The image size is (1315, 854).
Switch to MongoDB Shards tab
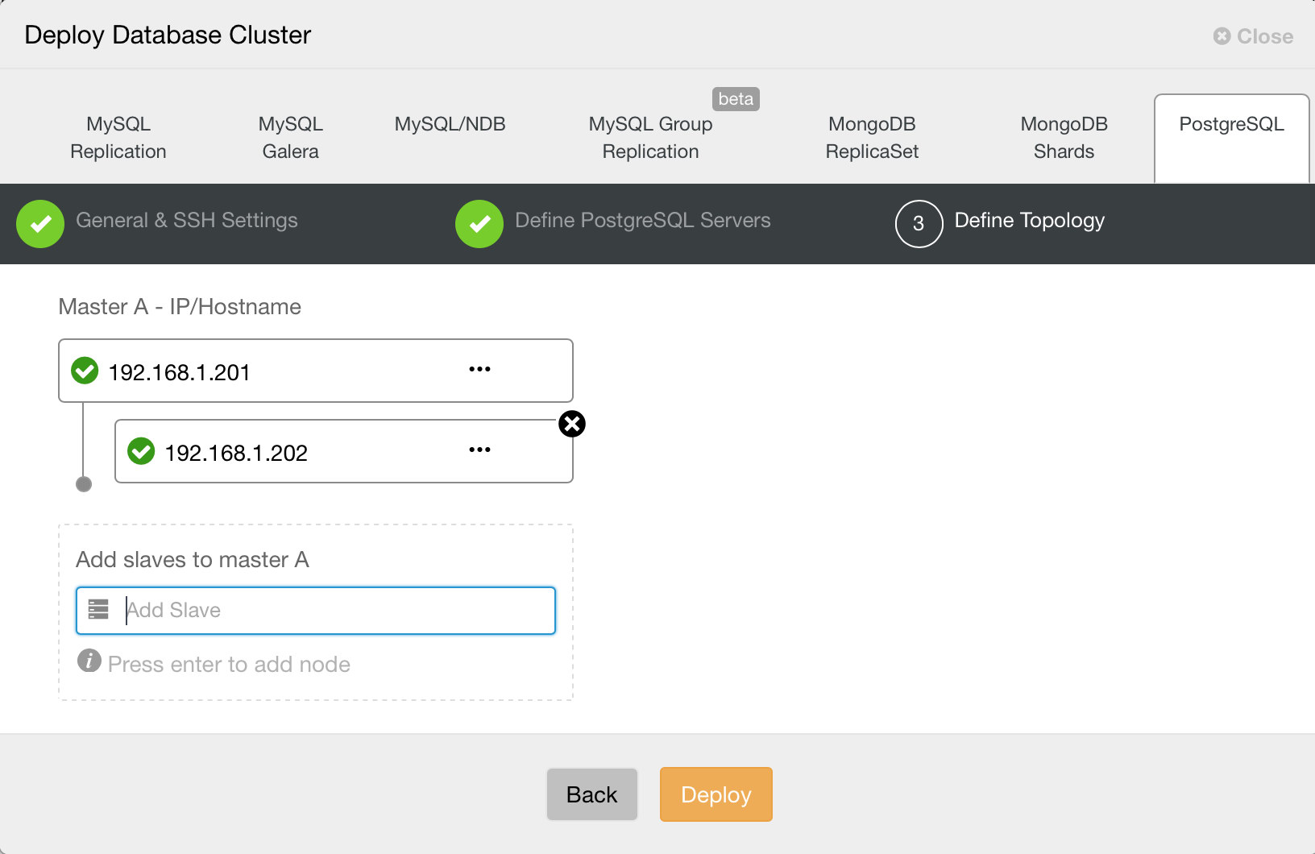(1064, 138)
